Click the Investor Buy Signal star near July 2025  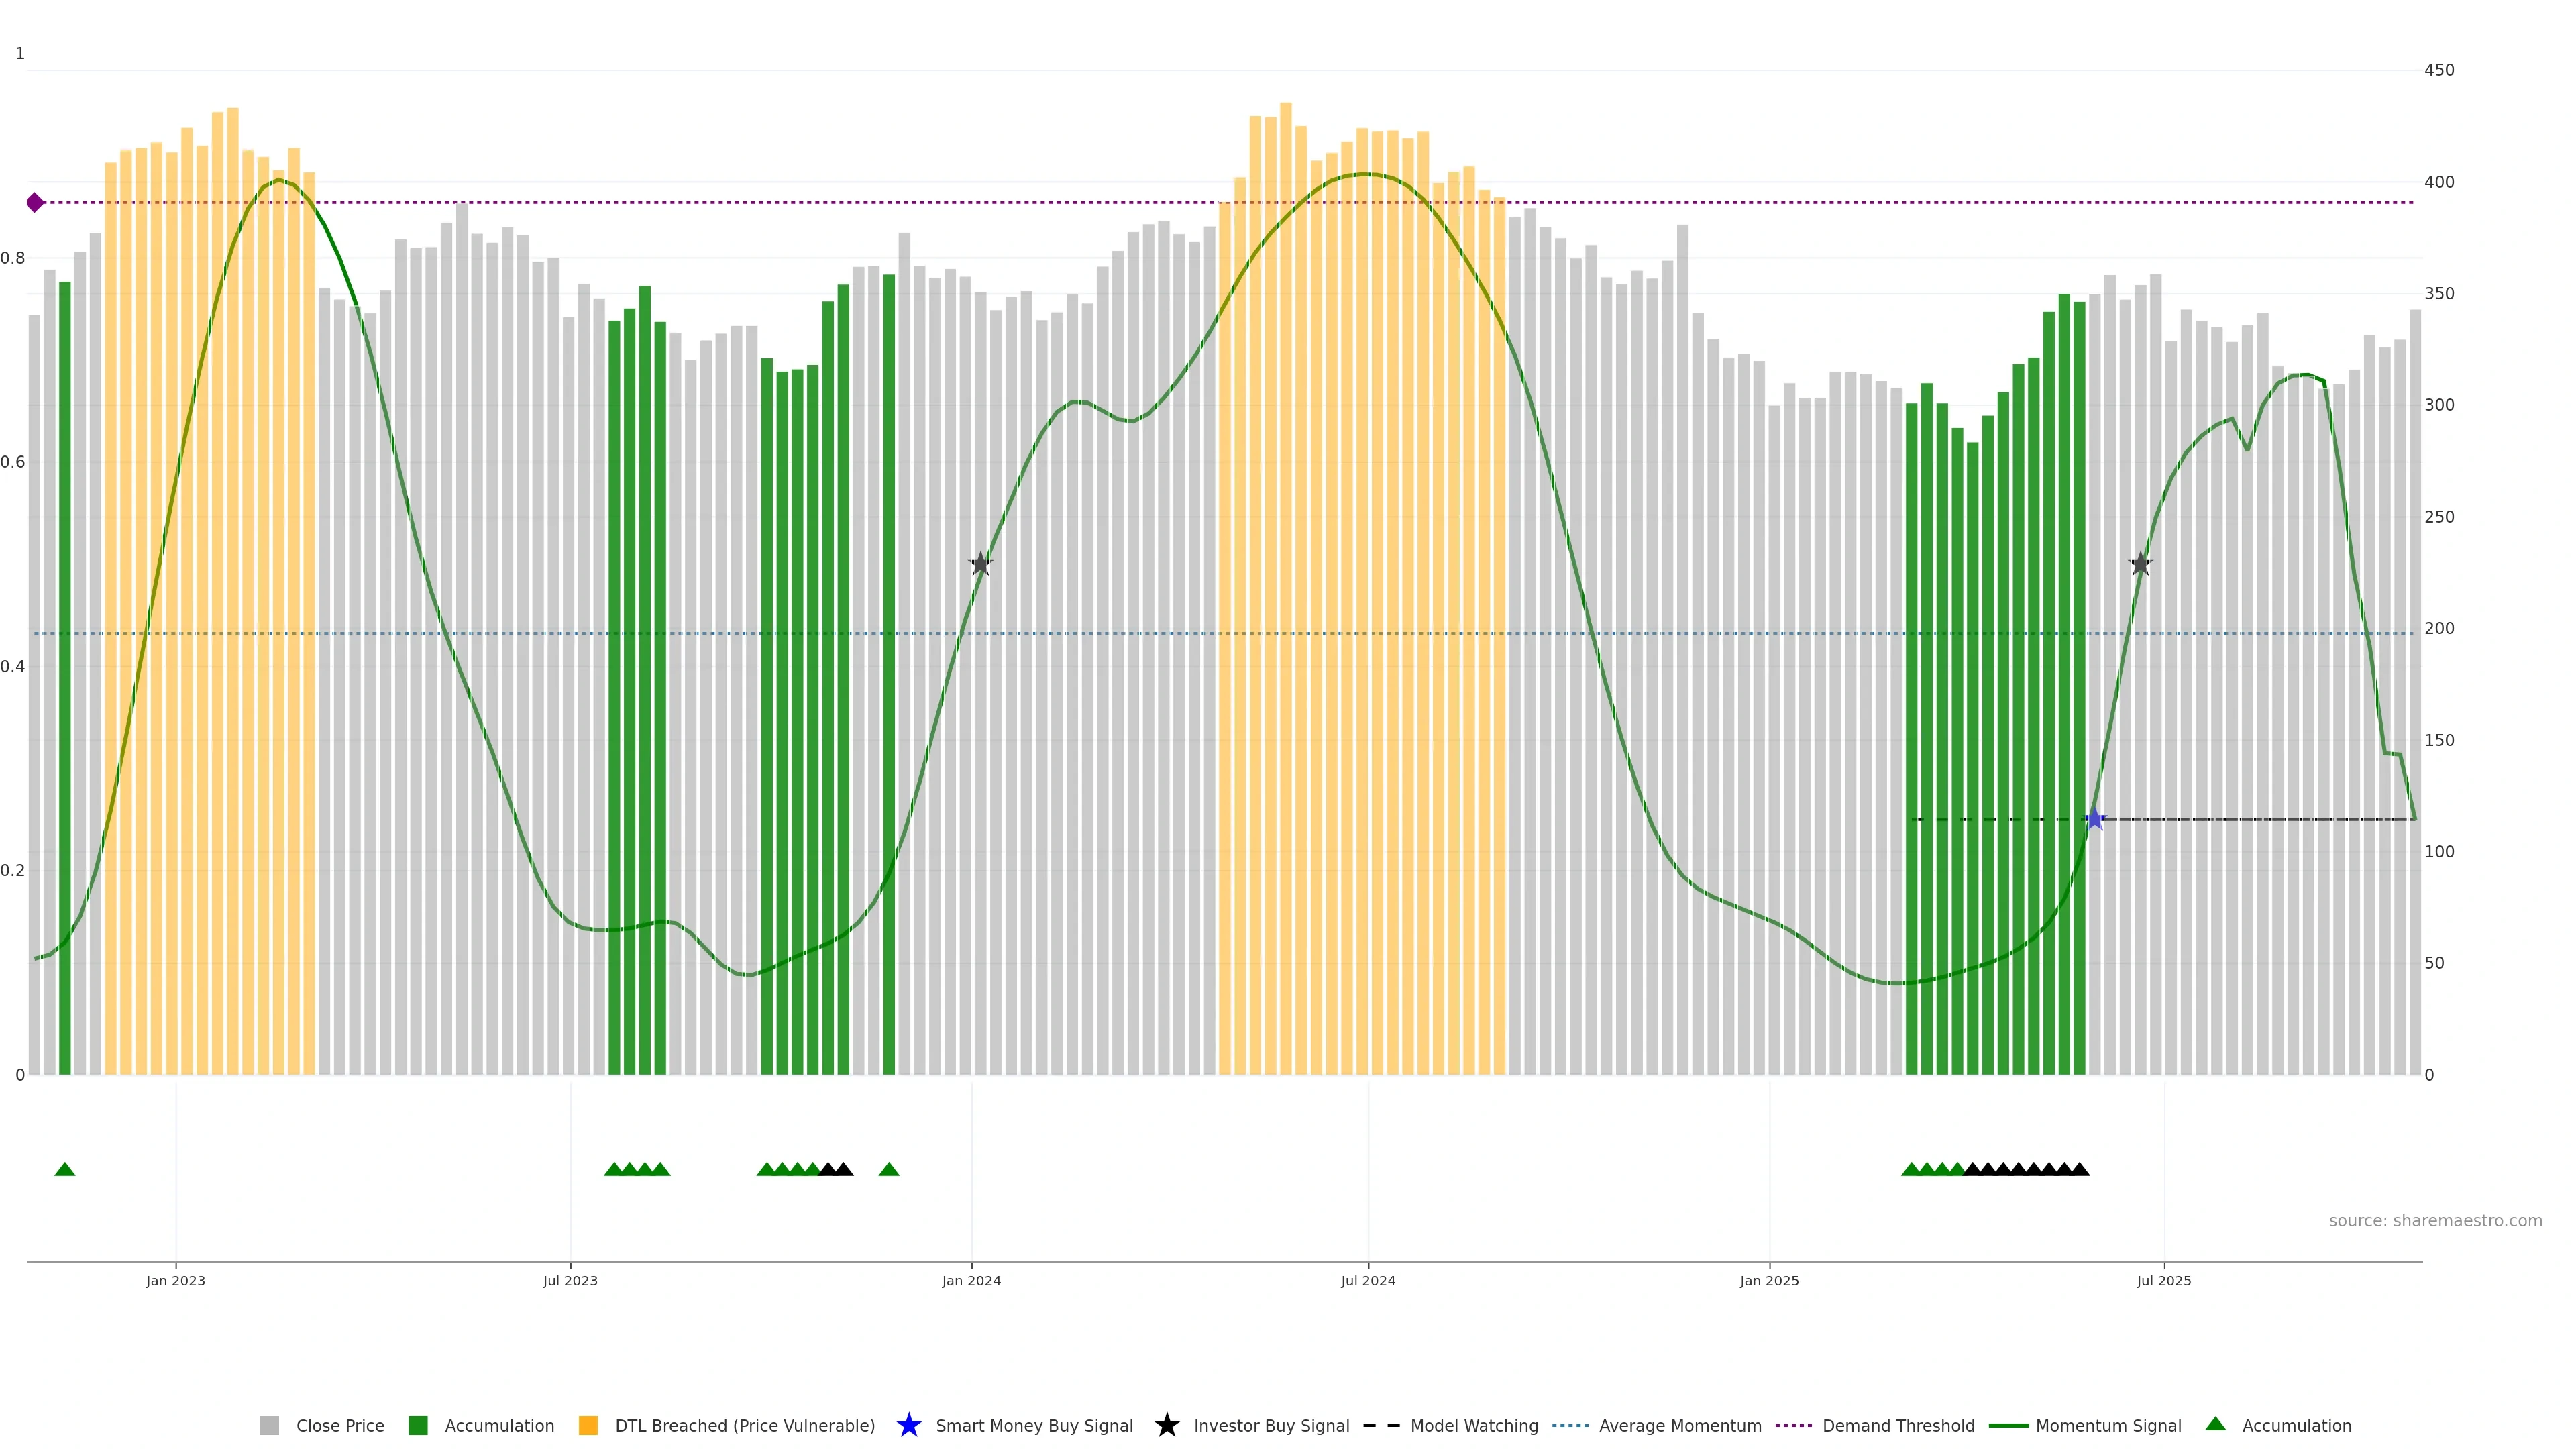2140,564
